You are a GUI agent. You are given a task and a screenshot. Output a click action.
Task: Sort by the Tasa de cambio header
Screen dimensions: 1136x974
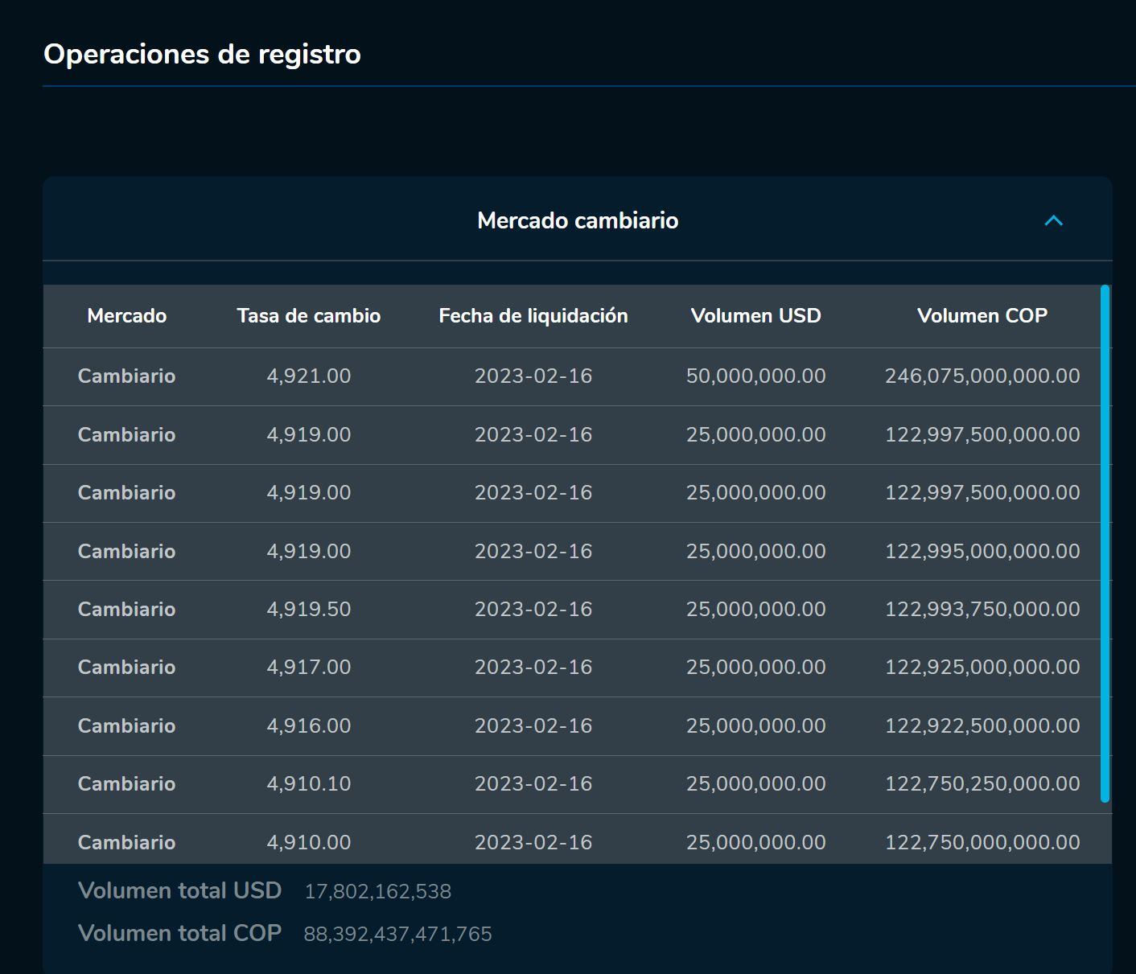point(308,316)
